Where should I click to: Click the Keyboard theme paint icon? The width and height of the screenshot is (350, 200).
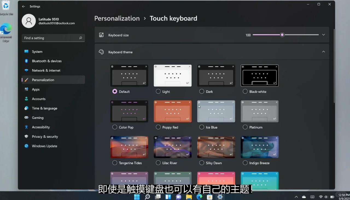(x=101, y=52)
